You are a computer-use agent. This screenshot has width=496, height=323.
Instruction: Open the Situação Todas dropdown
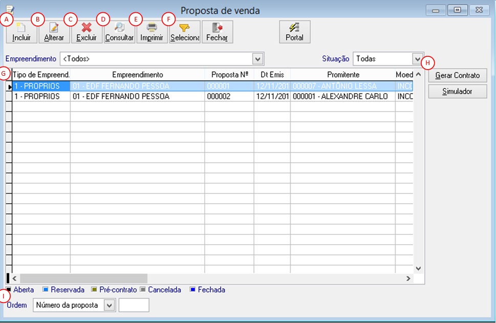pos(418,59)
